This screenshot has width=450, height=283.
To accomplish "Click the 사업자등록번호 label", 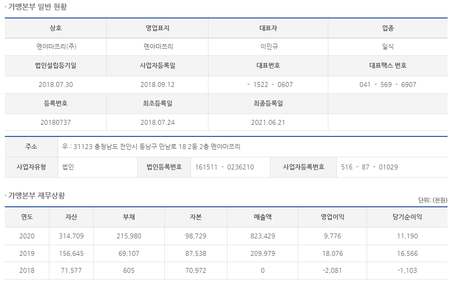I will (304, 167).
